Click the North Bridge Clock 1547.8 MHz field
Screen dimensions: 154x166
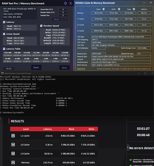[x=144, y=48]
